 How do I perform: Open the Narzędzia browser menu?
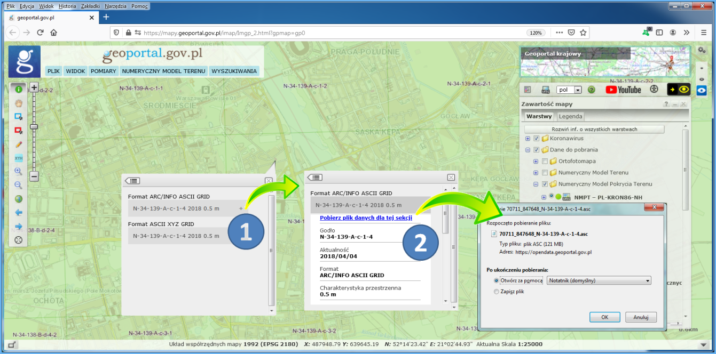point(115,6)
